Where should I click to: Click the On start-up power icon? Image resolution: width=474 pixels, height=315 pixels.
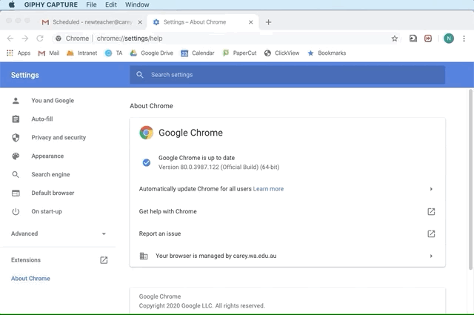coord(16,211)
